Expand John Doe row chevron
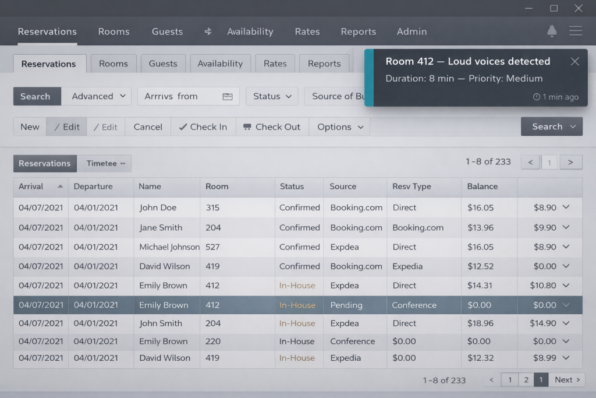 tap(565, 207)
